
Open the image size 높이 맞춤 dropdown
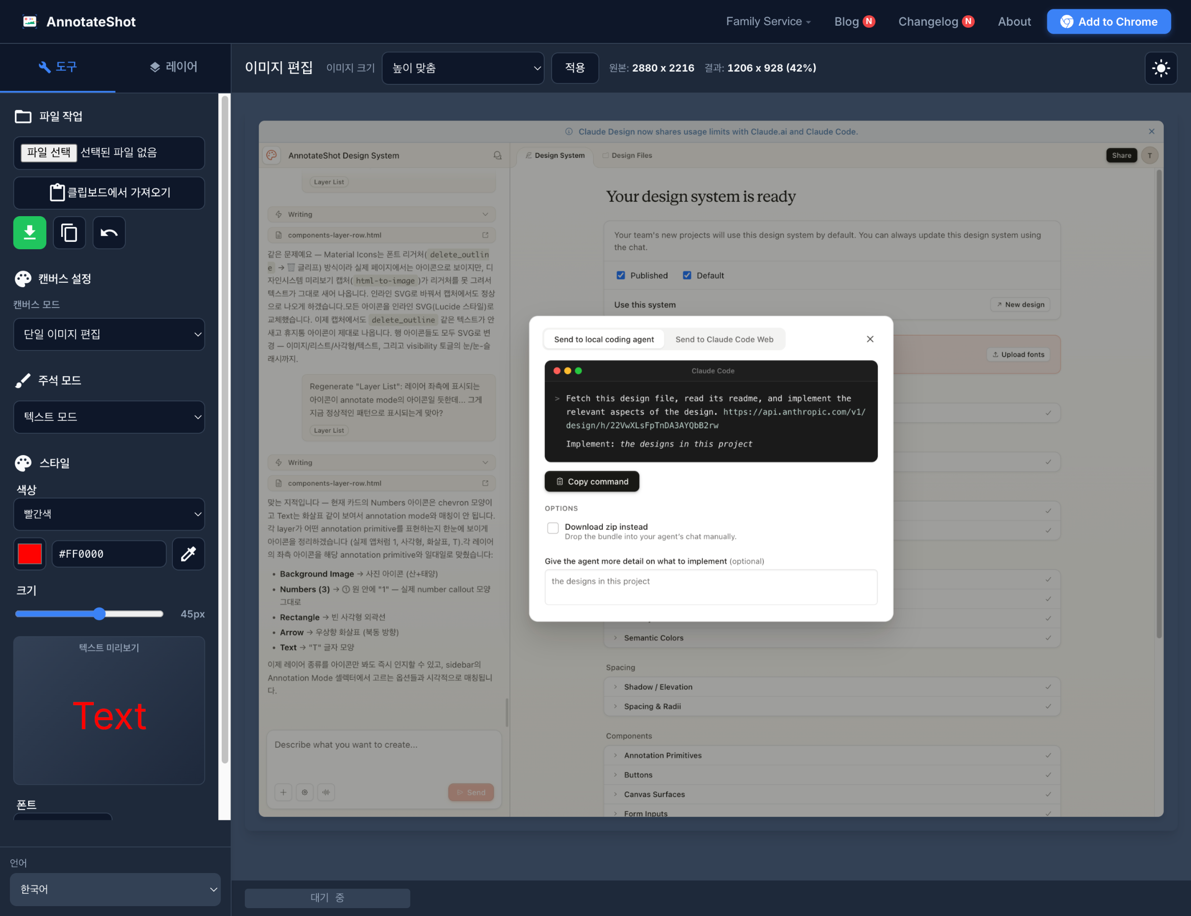point(463,68)
